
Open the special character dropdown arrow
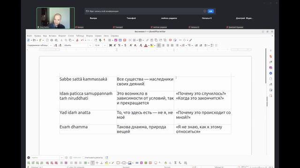[x=143, y=40]
